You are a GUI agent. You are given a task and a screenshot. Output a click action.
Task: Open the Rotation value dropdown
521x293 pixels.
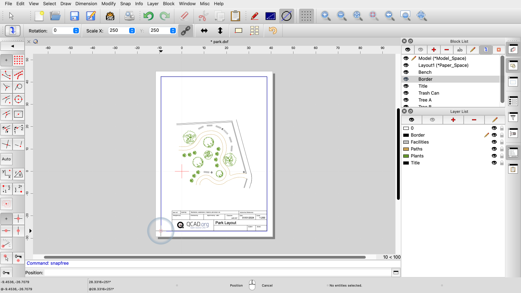coord(76,31)
